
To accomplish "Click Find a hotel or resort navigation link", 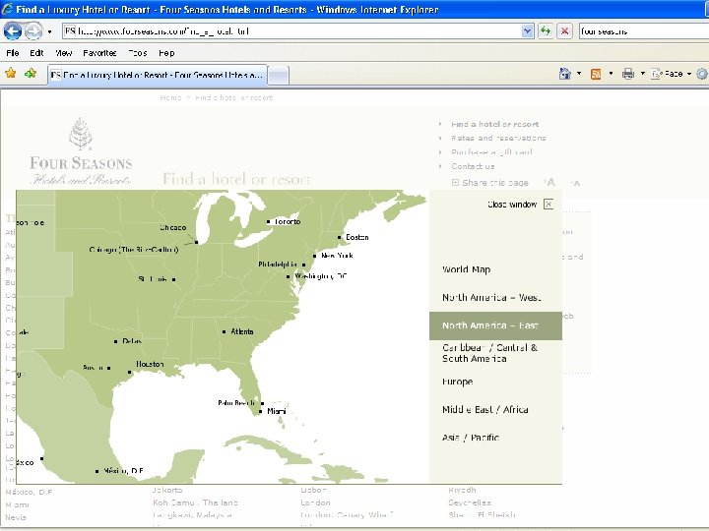I will 494,124.
